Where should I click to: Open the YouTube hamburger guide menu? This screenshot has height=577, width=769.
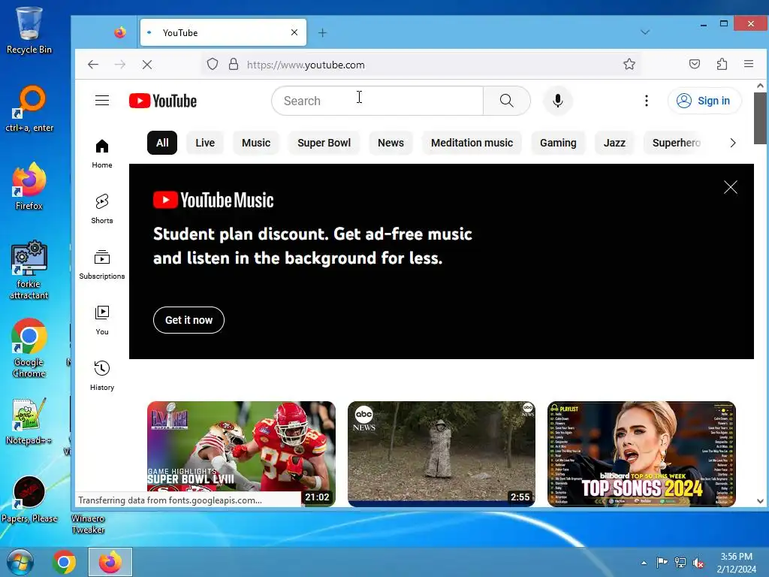coord(102,101)
